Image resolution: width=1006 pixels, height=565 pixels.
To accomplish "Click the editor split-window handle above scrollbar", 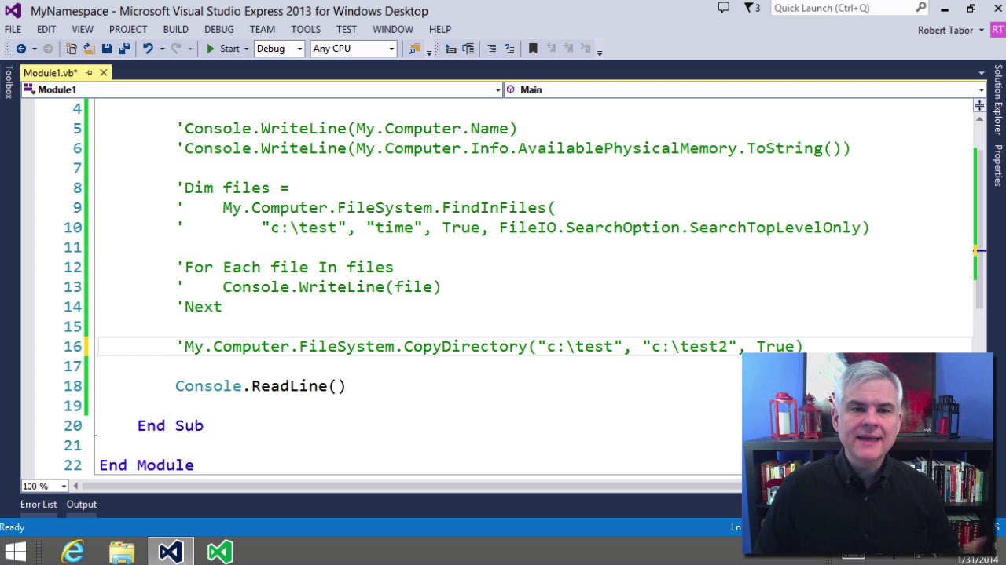I will (980, 105).
